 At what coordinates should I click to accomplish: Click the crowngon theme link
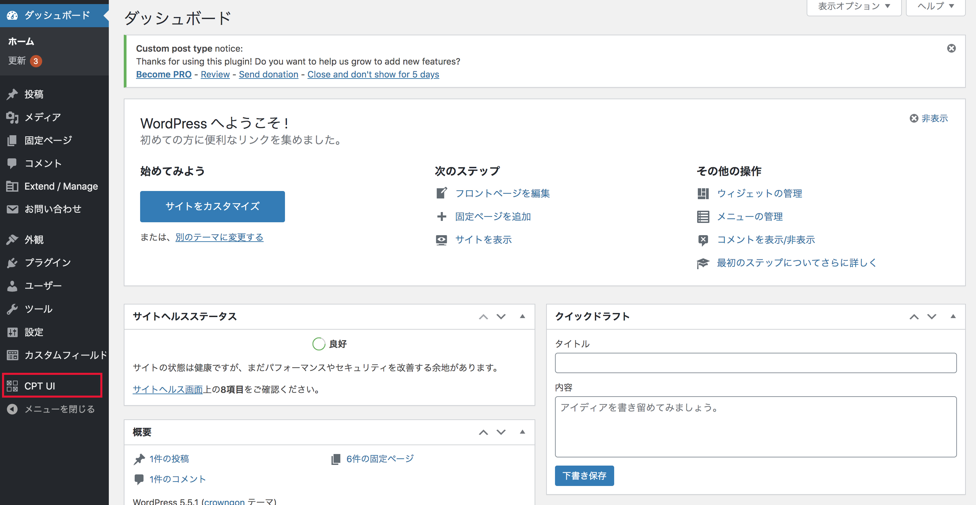[225, 501]
